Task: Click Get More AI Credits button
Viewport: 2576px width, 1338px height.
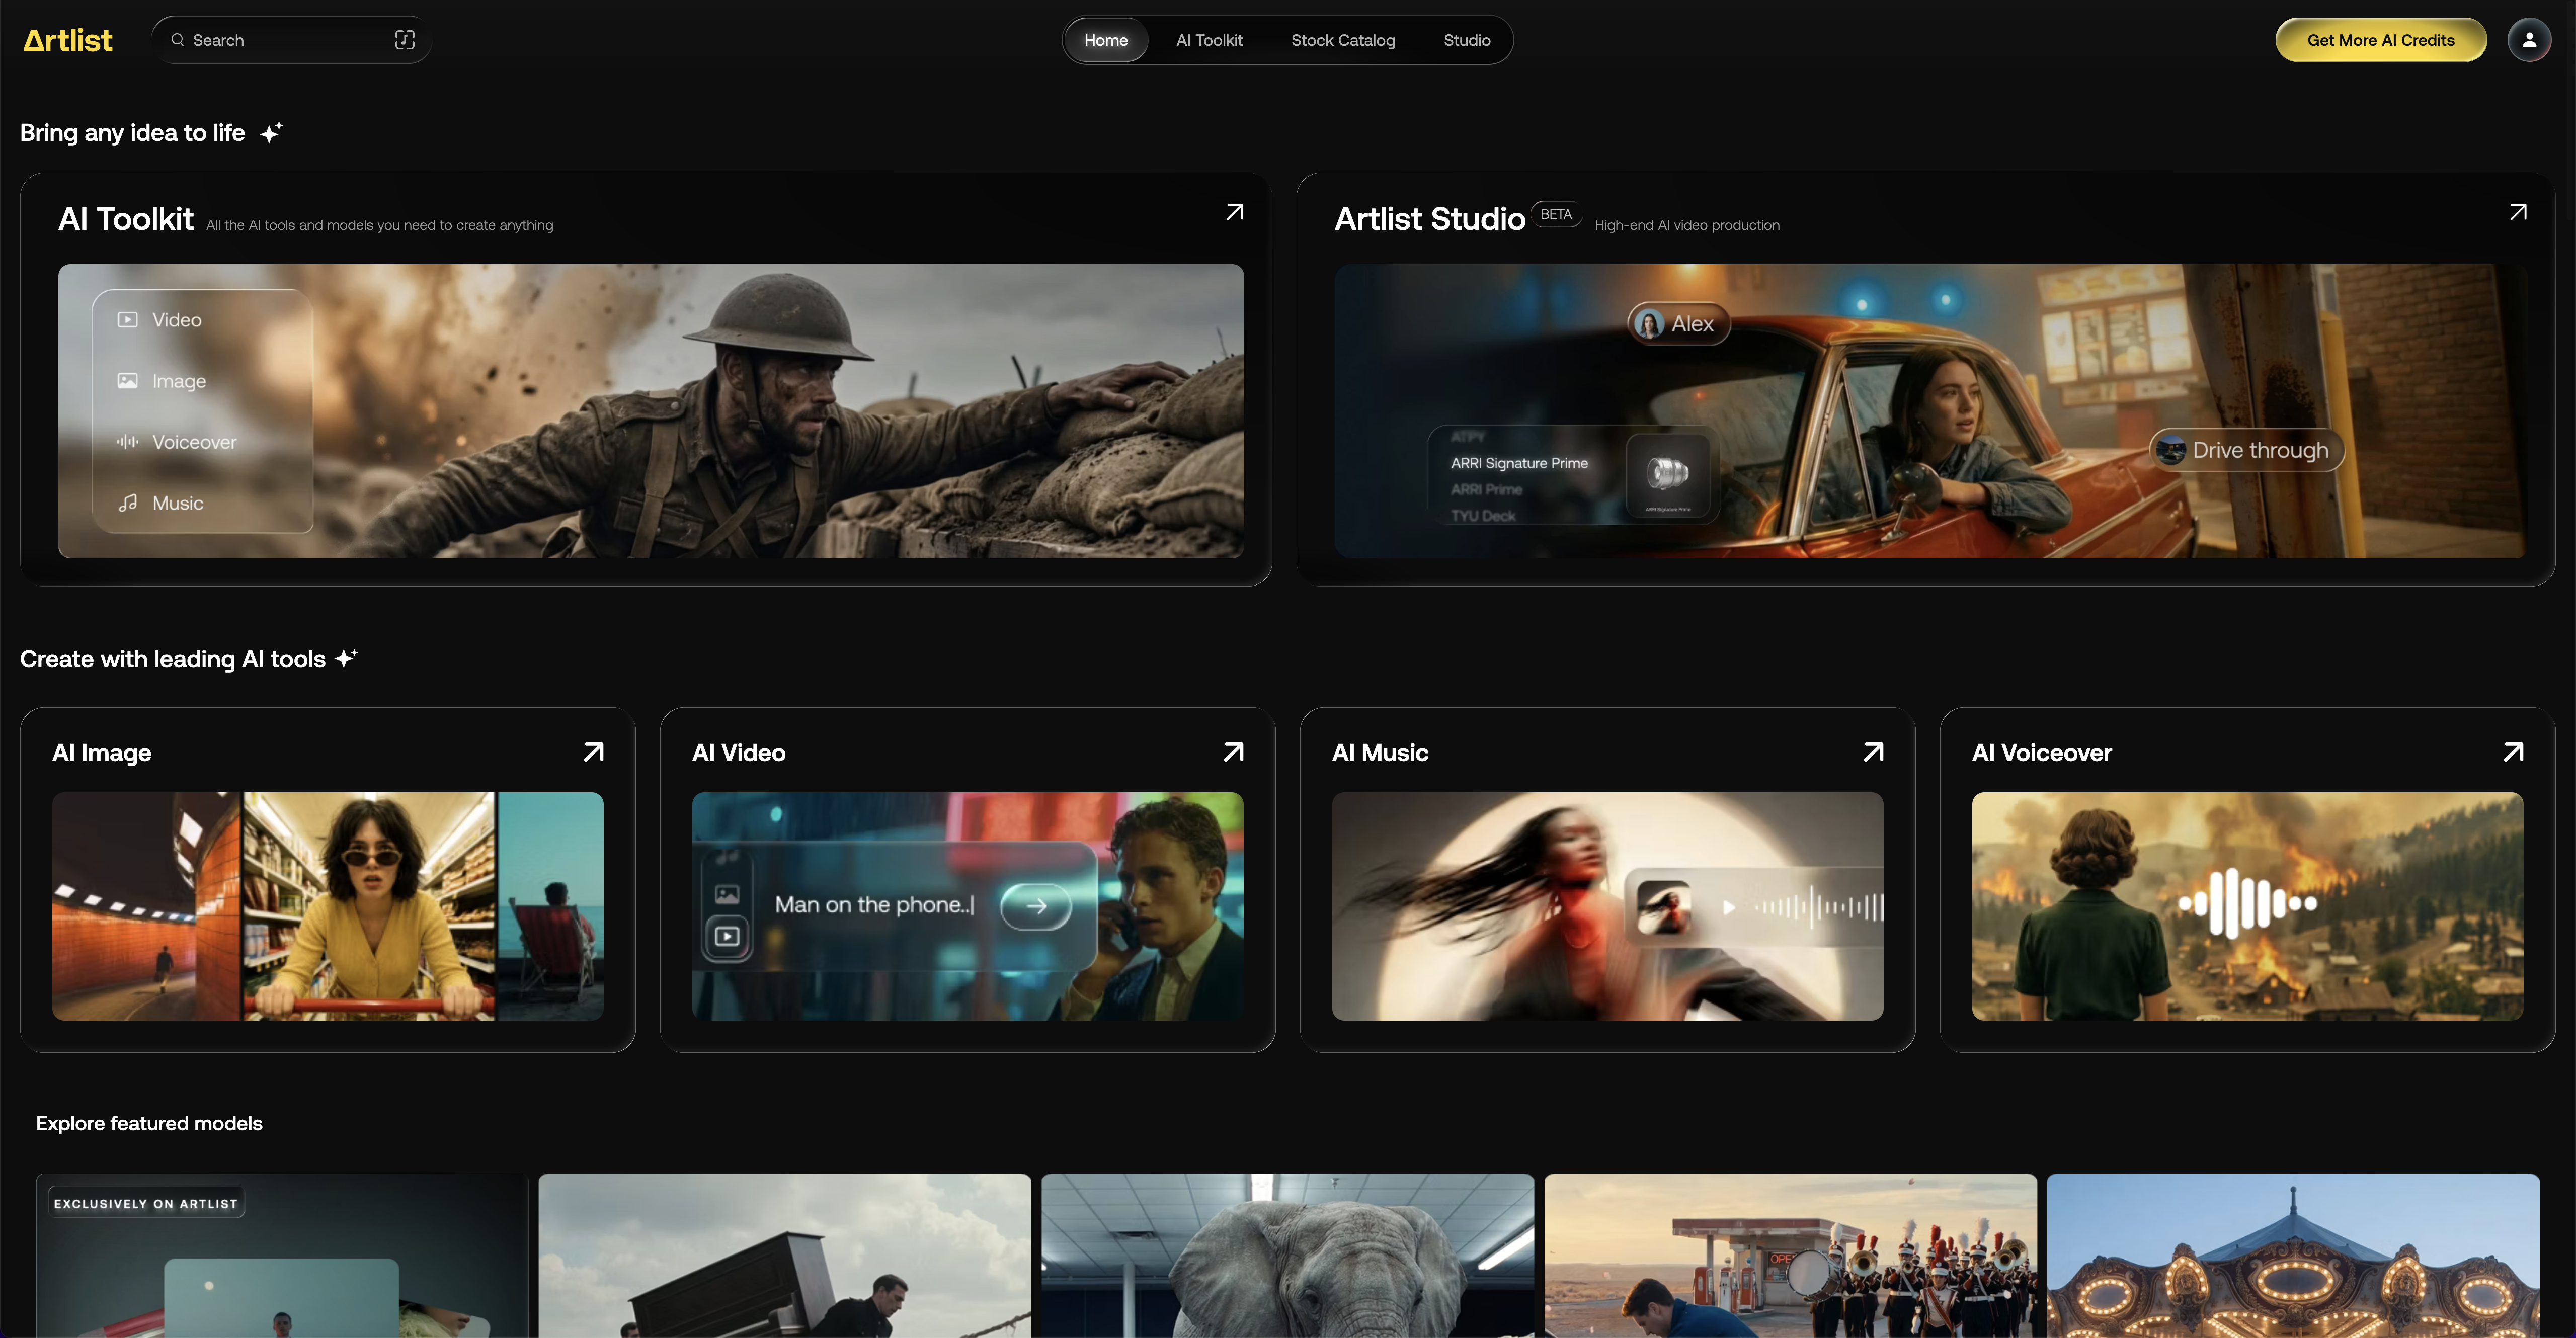Action: (x=2381, y=40)
